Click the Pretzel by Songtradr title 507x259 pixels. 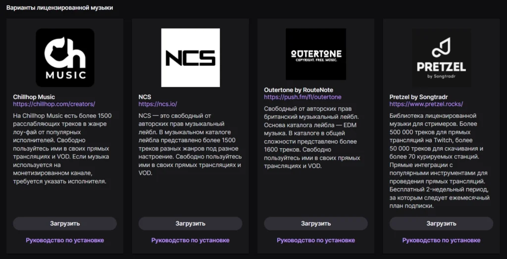[x=419, y=97]
